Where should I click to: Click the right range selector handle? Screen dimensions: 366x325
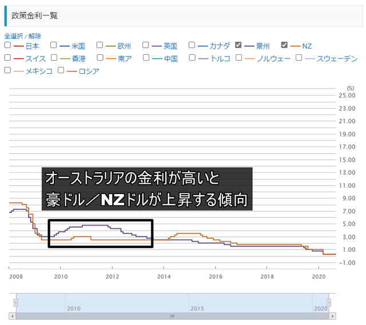click(329, 303)
